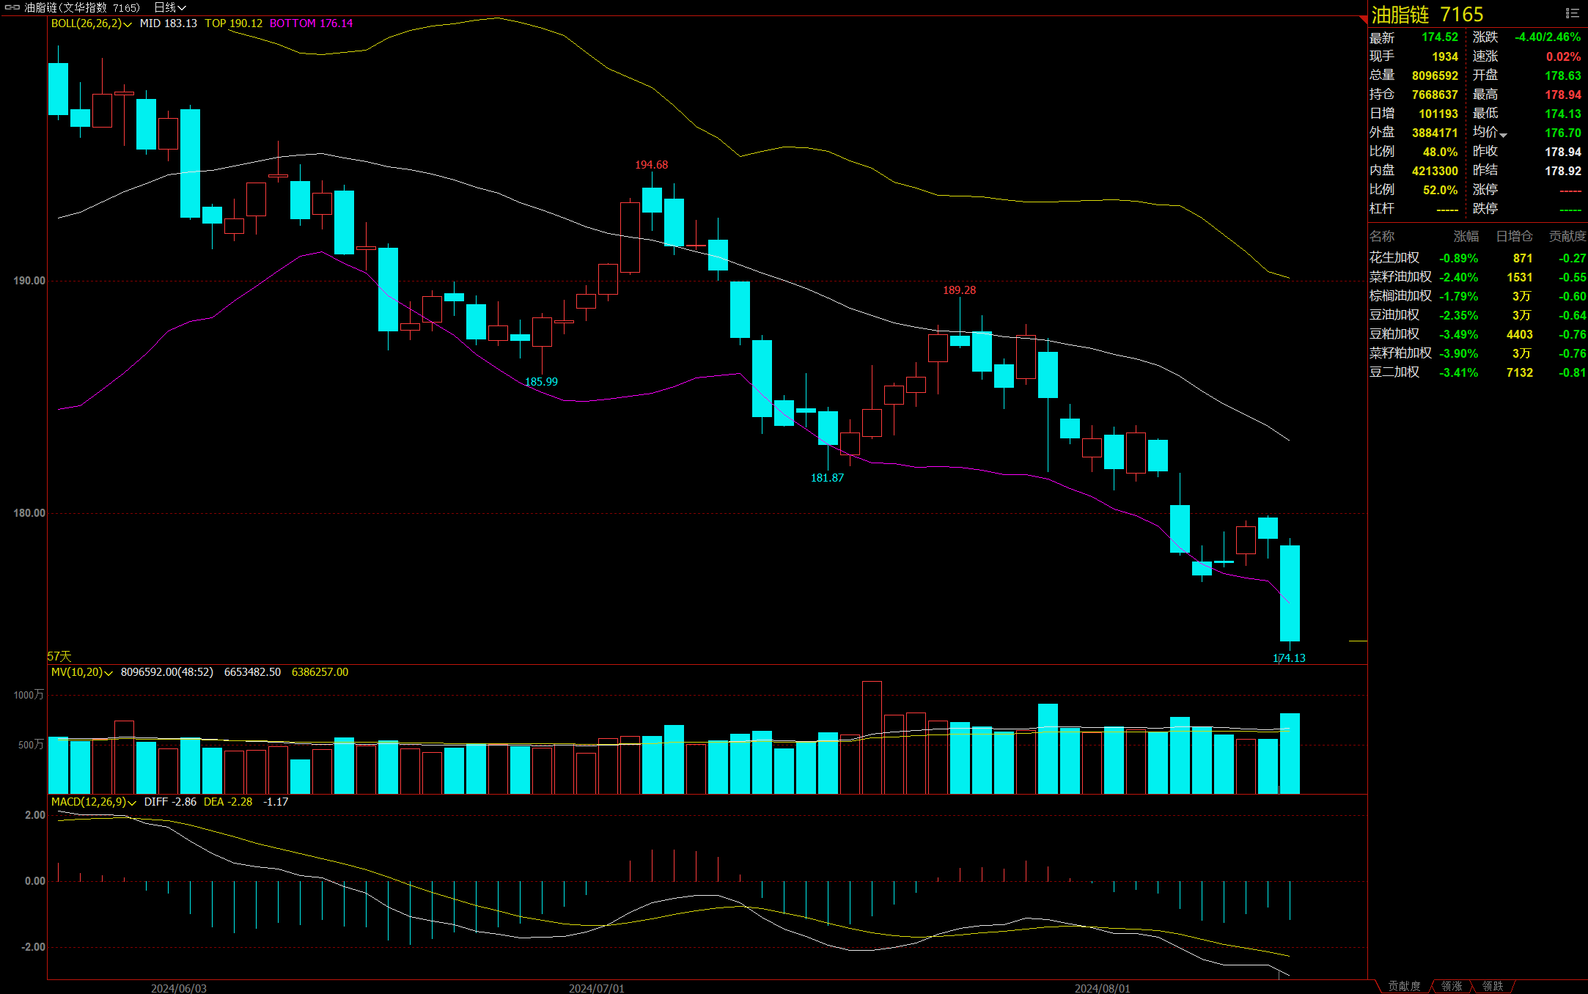Click the BOLL MID 183.13 value

[169, 23]
